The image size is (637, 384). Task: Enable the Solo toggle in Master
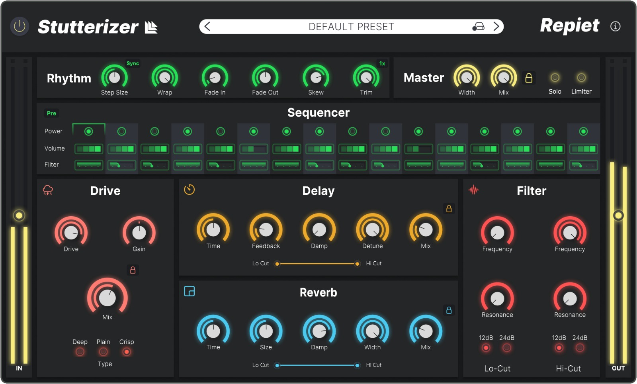click(x=555, y=78)
